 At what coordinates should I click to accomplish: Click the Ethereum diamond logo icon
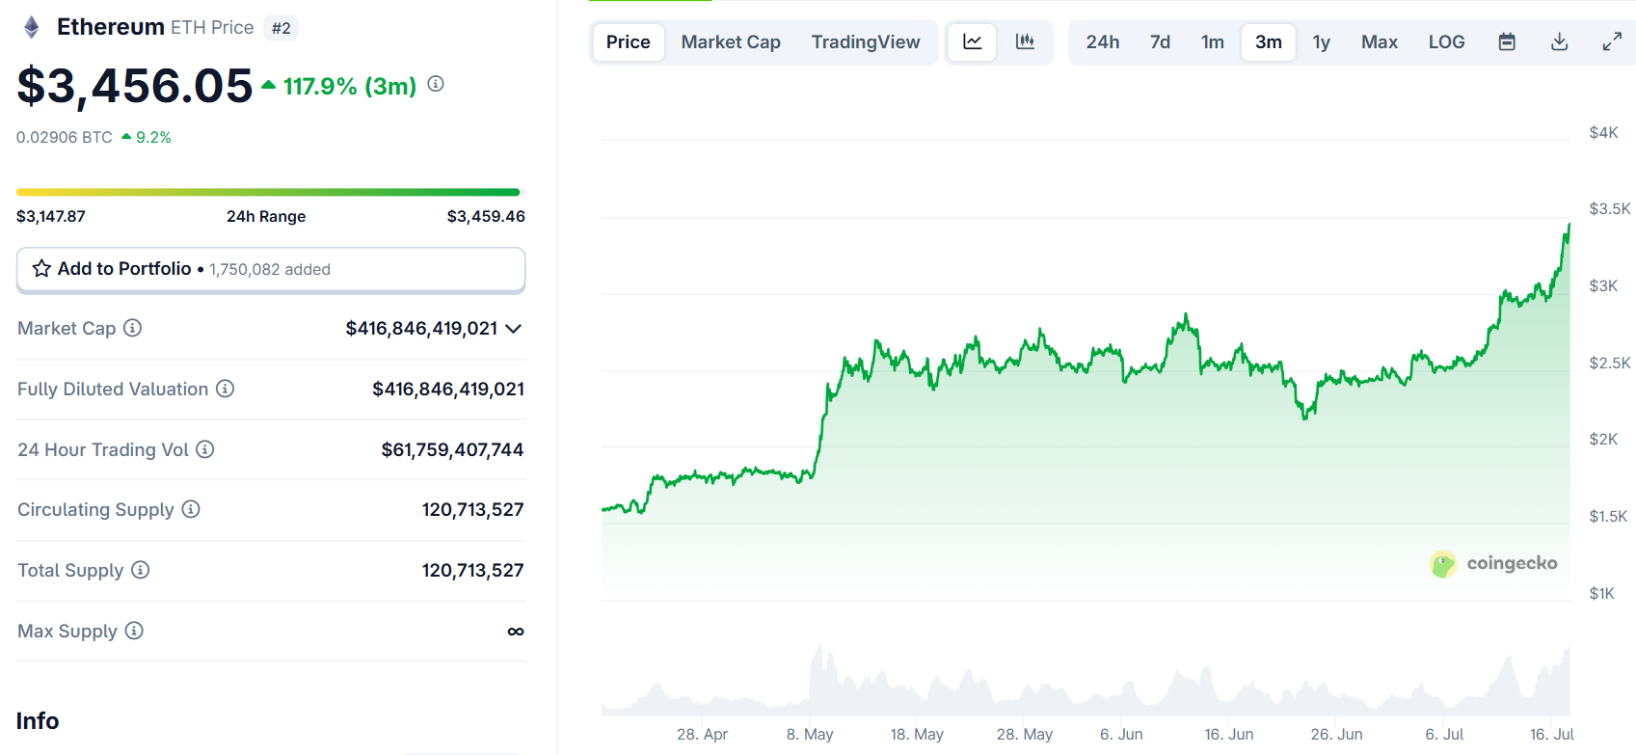[32, 27]
